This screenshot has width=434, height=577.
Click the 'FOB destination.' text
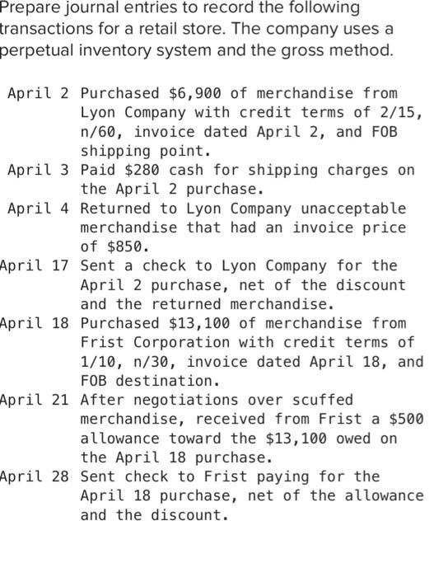coord(150,381)
